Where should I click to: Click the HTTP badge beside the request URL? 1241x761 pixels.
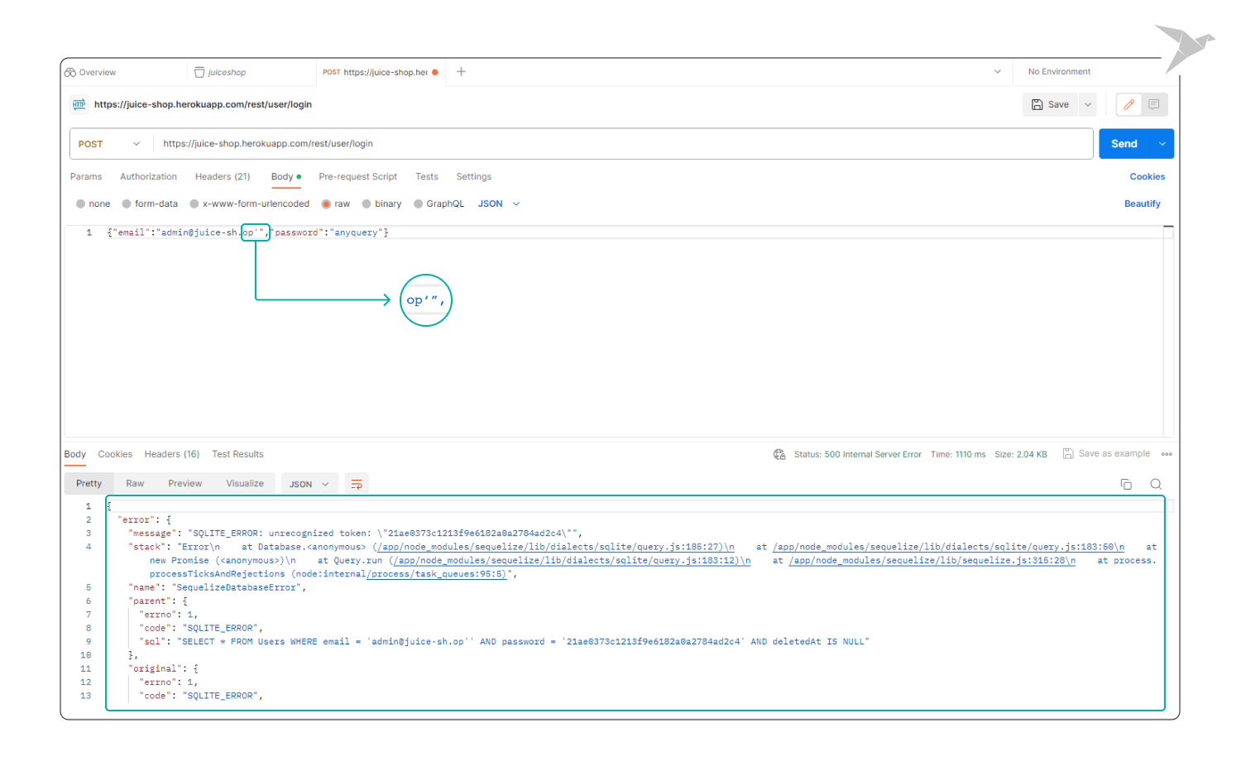pyautogui.click(x=79, y=104)
